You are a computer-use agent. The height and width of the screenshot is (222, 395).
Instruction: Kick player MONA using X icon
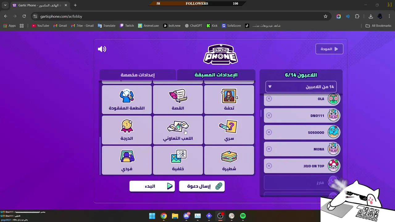tap(269, 149)
